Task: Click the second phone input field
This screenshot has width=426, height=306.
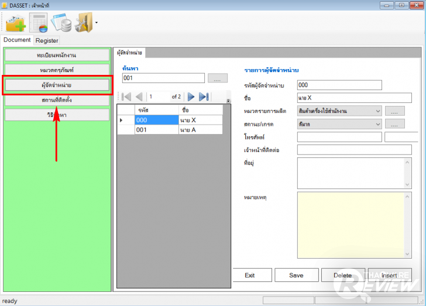Action: pos(401,137)
